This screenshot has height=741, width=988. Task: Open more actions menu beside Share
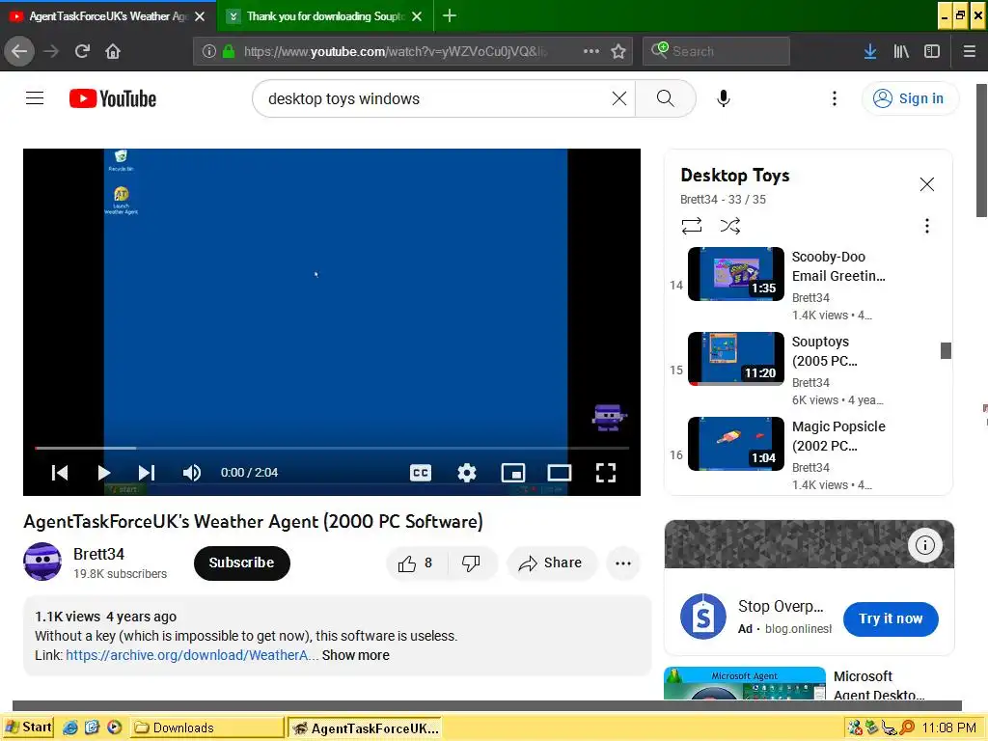tap(623, 563)
